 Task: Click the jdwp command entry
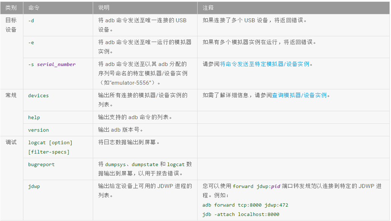coord(33,186)
